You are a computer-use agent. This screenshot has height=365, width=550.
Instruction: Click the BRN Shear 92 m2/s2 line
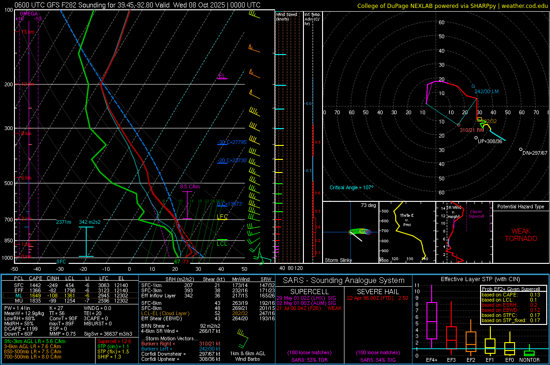coord(181,326)
